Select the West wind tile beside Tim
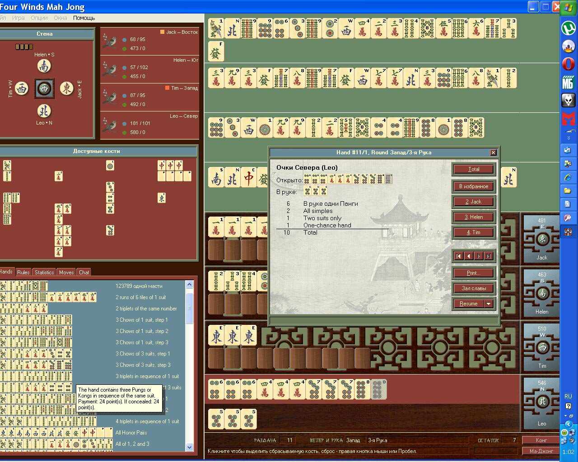The image size is (578, 462). pos(22,88)
